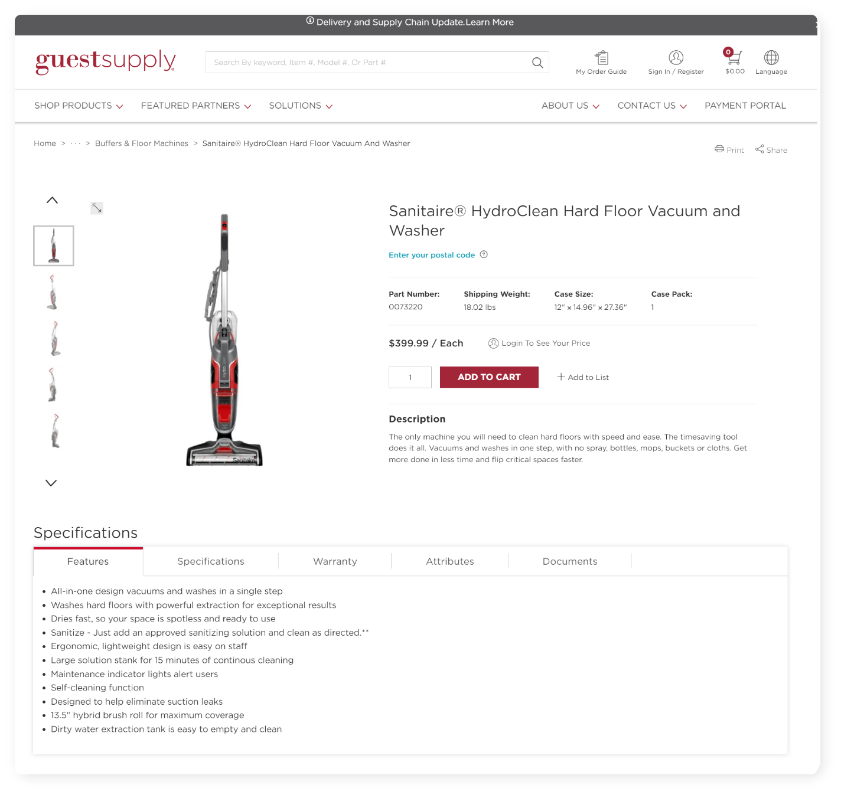The height and width of the screenshot is (795, 841).
Task: Open the Documents tab
Action: pos(570,561)
